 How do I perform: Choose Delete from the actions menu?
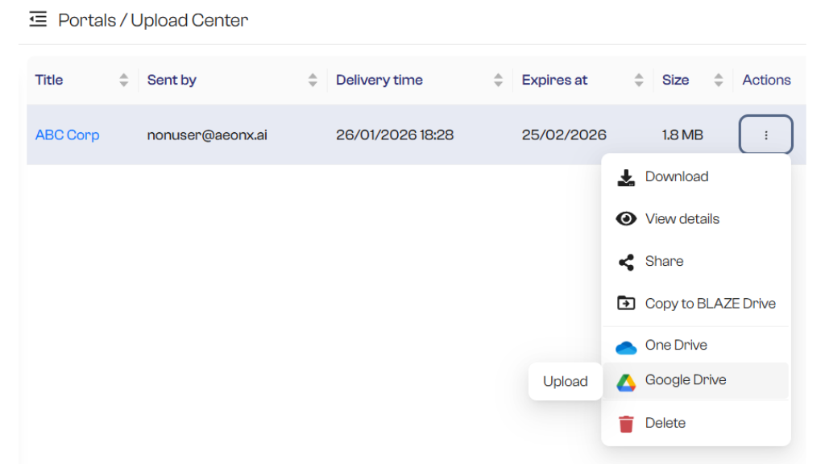tap(665, 423)
